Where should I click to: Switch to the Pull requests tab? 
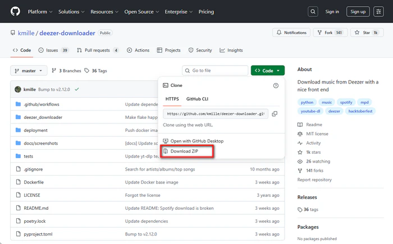(98, 50)
